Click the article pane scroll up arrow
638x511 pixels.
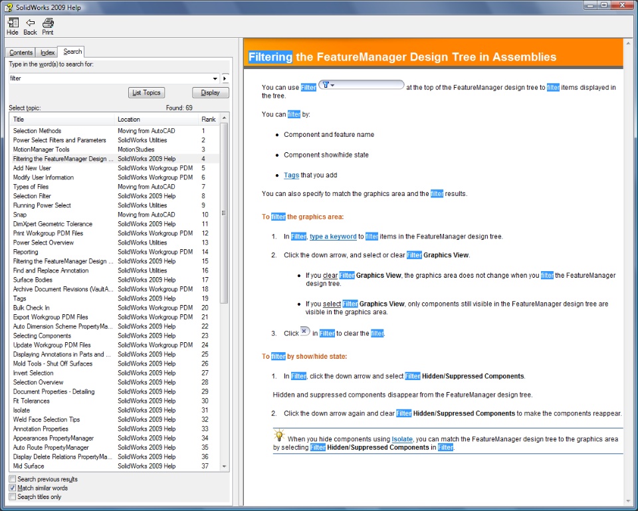[x=628, y=43]
